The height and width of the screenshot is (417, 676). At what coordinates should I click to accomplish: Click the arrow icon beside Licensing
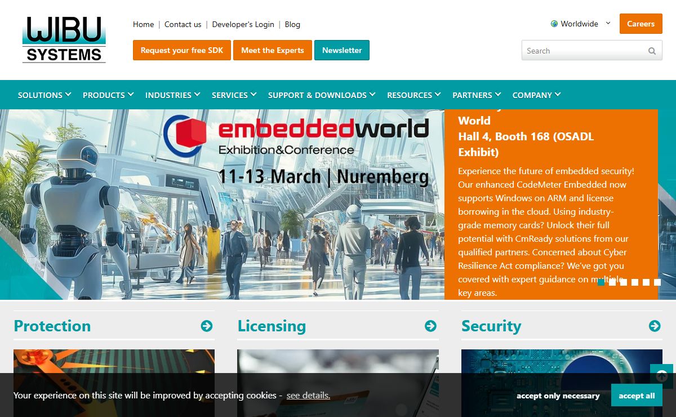[430, 326]
